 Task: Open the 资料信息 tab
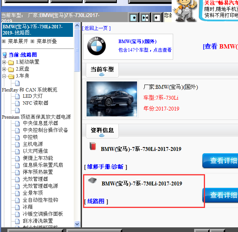pos(102,131)
